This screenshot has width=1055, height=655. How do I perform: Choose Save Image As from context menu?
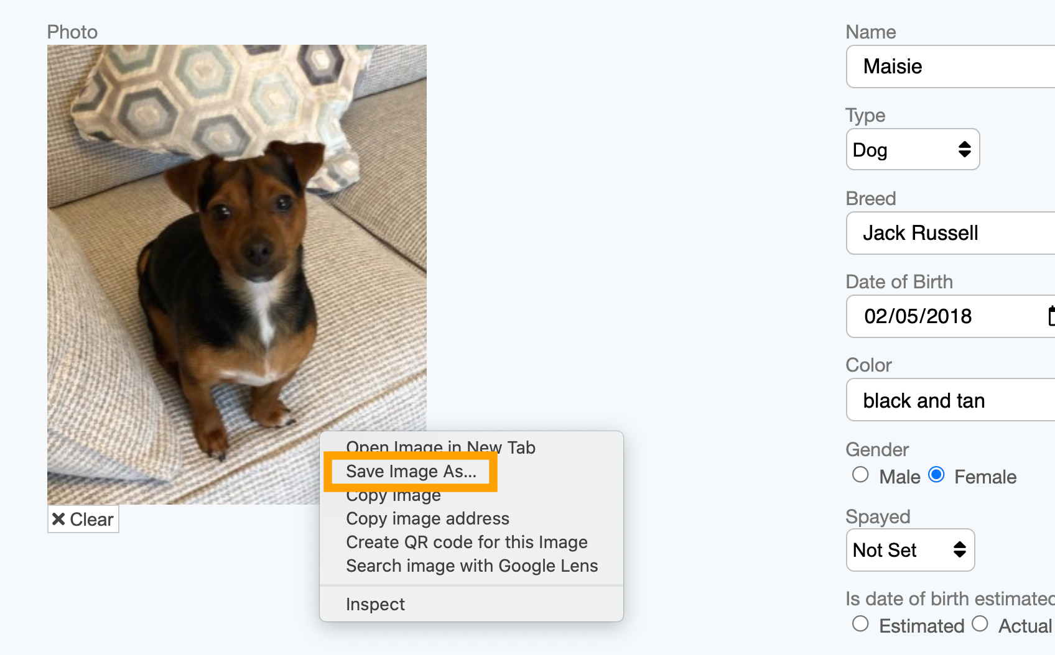tap(411, 472)
